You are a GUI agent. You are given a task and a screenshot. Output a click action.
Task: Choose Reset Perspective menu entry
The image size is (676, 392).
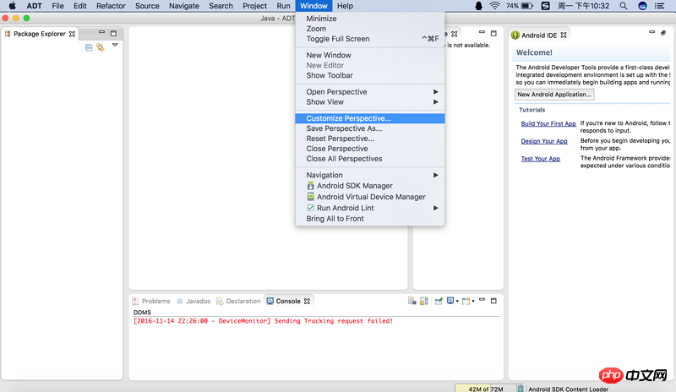370,139
